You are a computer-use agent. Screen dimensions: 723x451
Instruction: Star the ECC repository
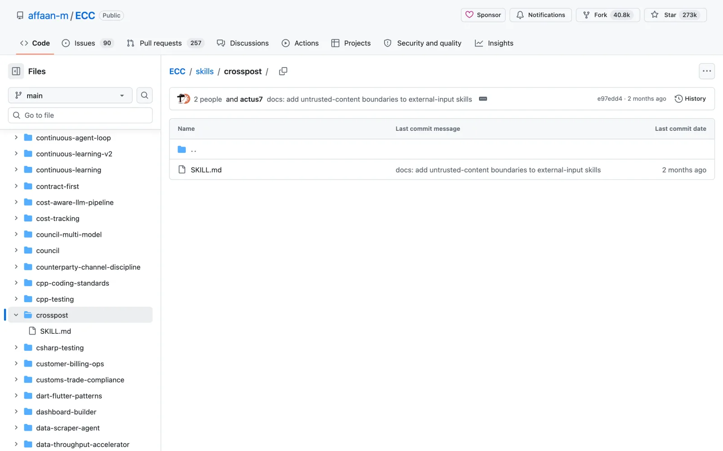tap(675, 15)
